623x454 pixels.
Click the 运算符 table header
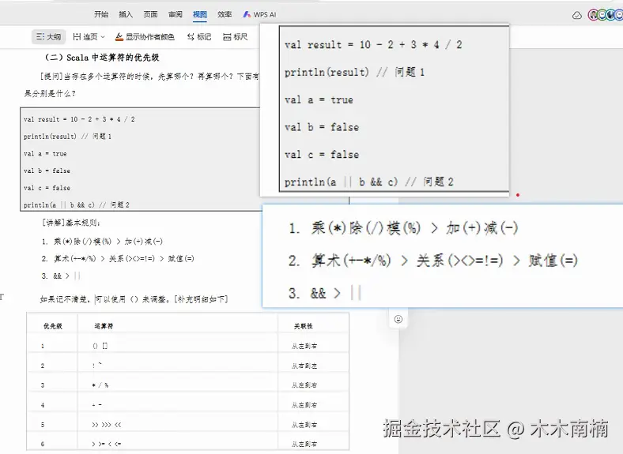pos(104,326)
